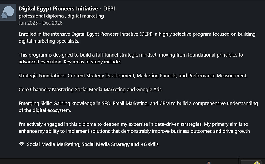Click the diamond skills icon
The height and width of the screenshot is (164, 265).
21,144
